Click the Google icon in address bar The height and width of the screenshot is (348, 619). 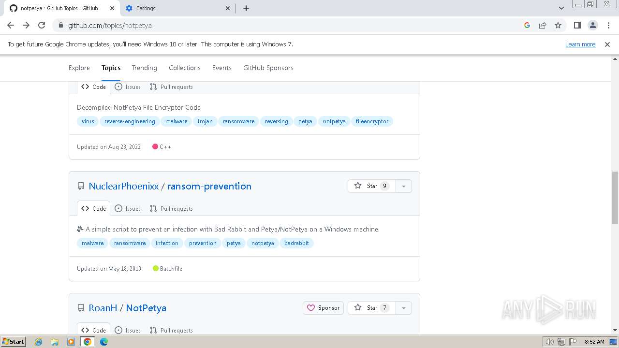click(527, 25)
